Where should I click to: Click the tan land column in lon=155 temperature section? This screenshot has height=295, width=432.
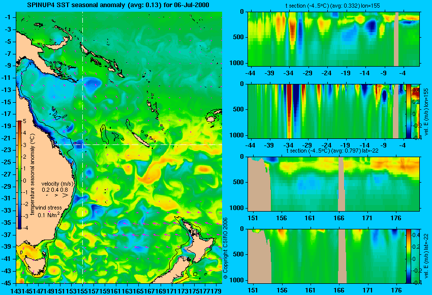[396, 39]
